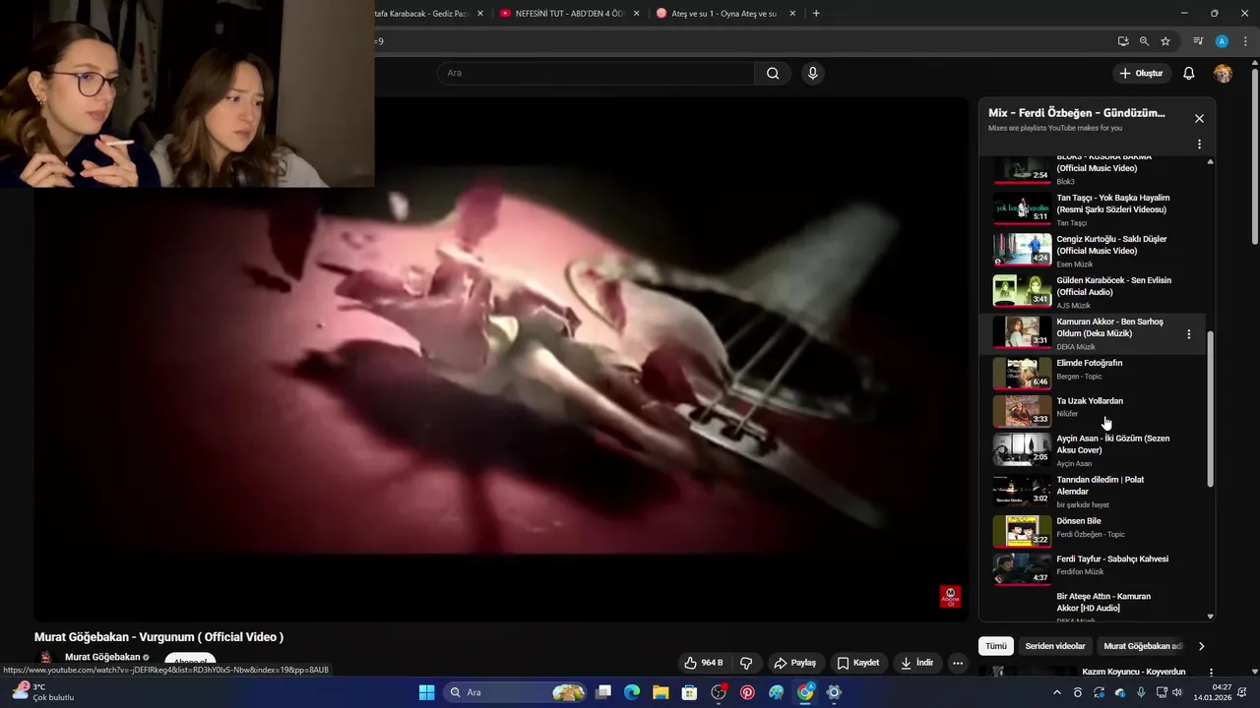Select the Tümü filter chip
The height and width of the screenshot is (708, 1260).
[996, 646]
